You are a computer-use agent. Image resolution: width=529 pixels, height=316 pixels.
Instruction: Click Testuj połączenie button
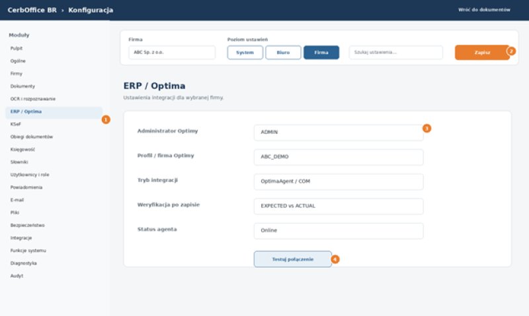pos(293,259)
